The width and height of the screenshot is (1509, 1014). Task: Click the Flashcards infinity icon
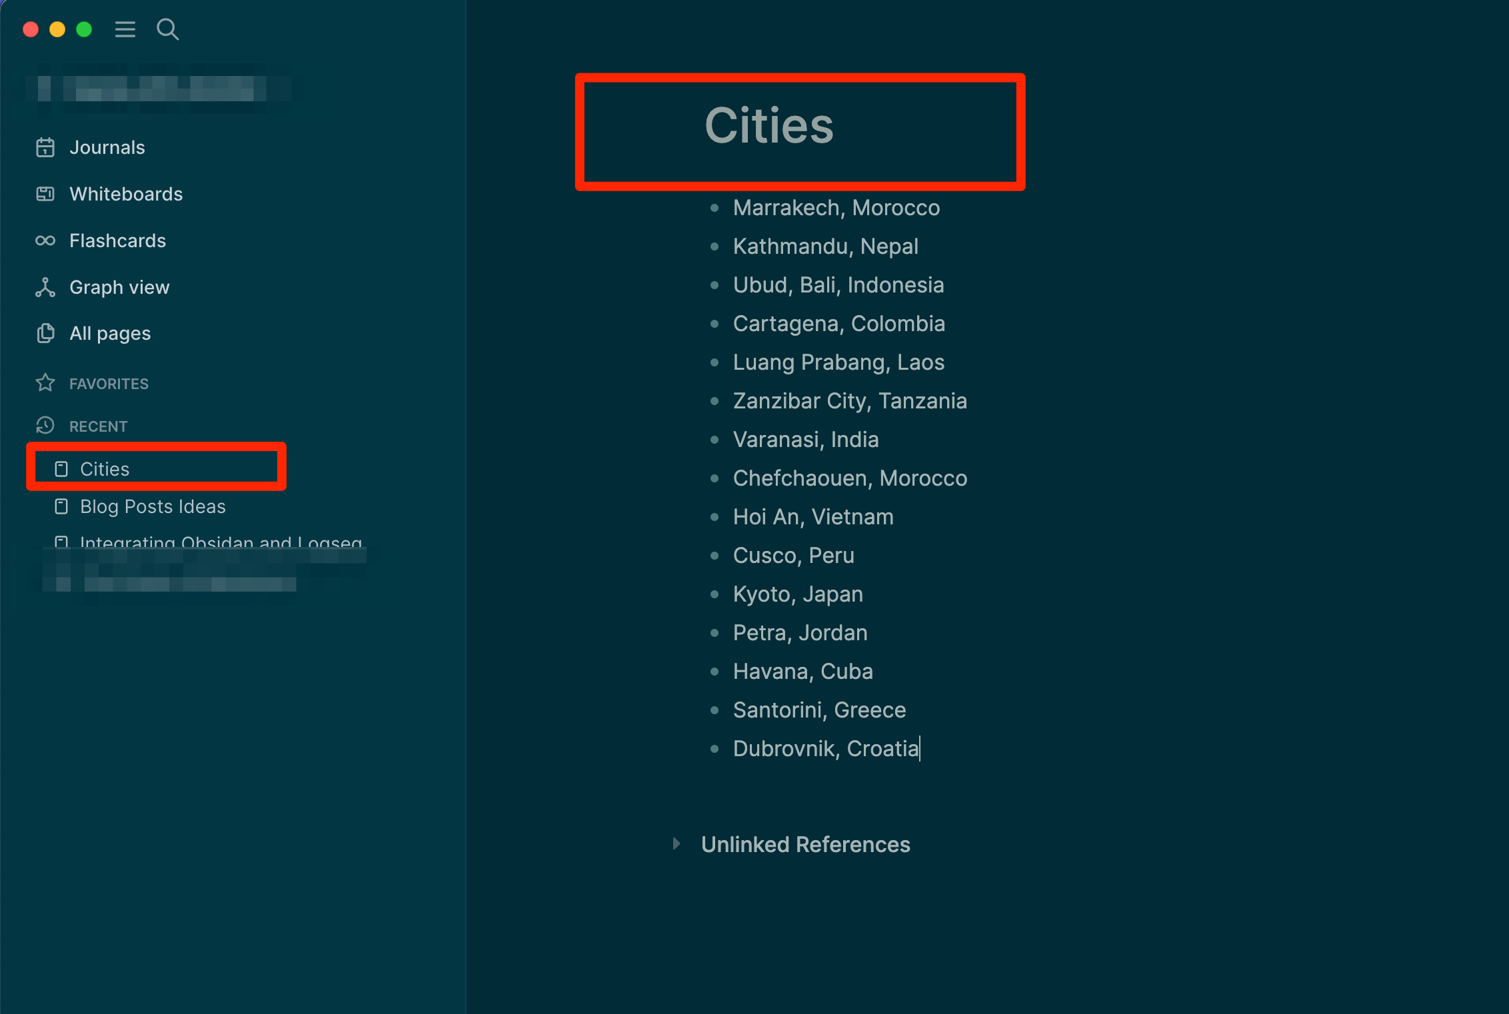[45, 241]
